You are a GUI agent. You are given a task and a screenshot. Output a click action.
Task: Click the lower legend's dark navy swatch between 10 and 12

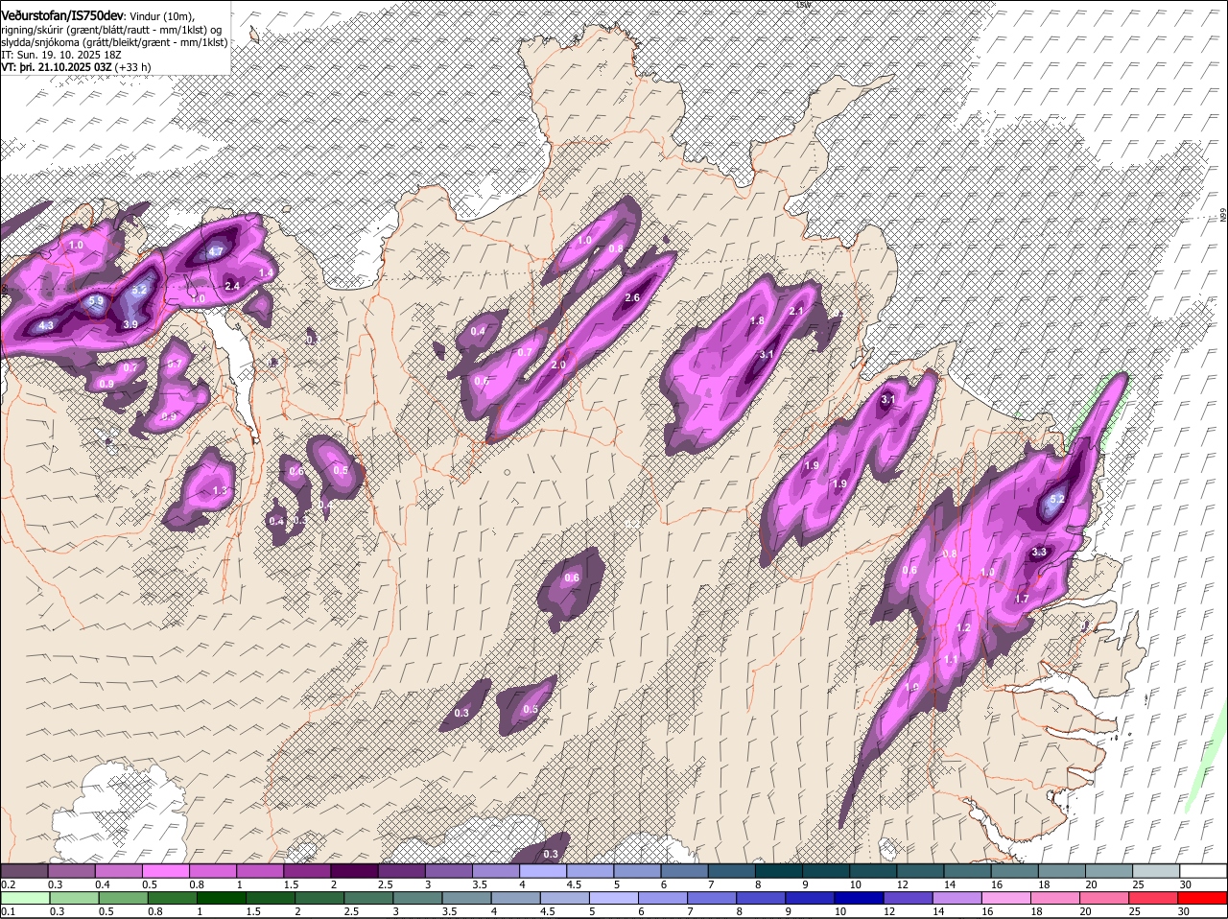[x=861, y=899]
